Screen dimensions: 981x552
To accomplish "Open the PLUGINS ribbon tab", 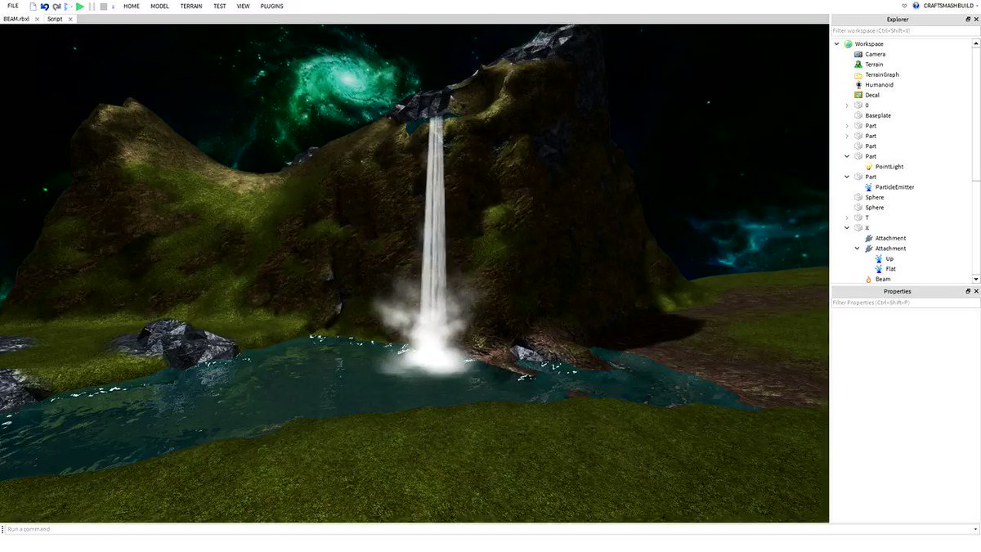I will (x=271, y=6).
